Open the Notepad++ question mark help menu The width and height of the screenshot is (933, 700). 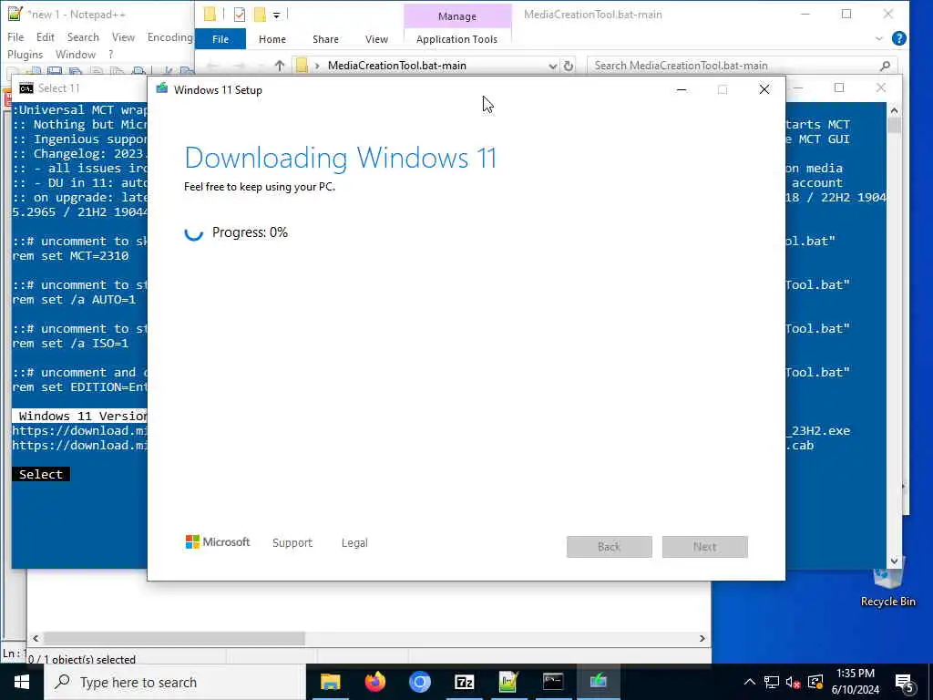pyautogui.click(x=110, y=54)
